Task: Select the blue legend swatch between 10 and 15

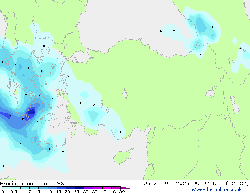Action: 52,188
